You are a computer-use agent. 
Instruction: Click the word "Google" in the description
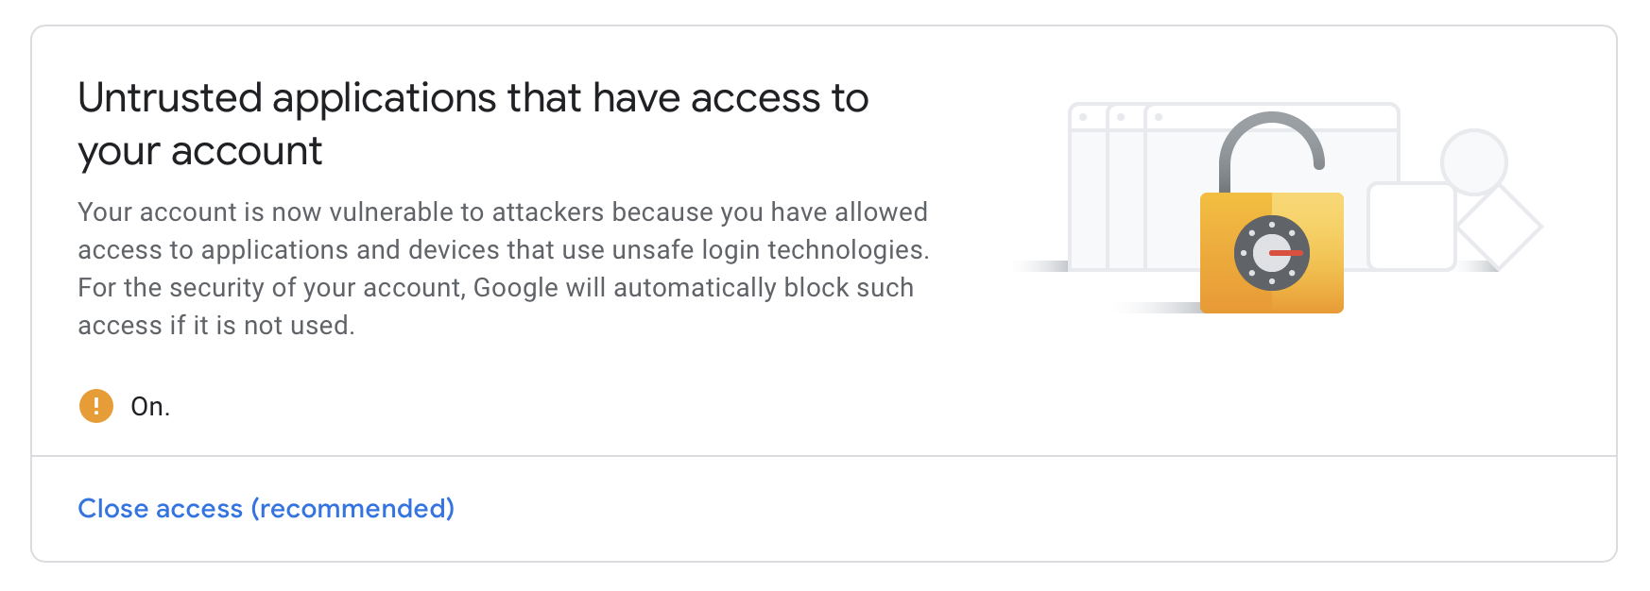pyautogui.click(x=515, y=288)
